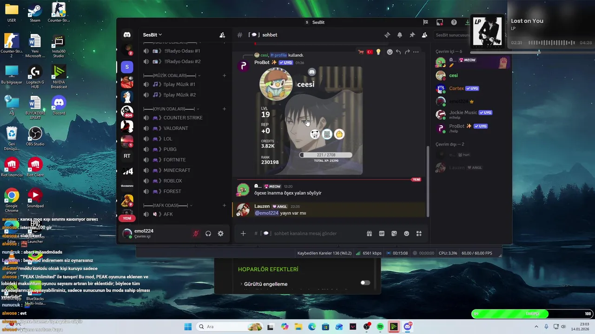Open the Valorant icon in taskbar
The image size is (595, 334).
click(x=352, y=327)
